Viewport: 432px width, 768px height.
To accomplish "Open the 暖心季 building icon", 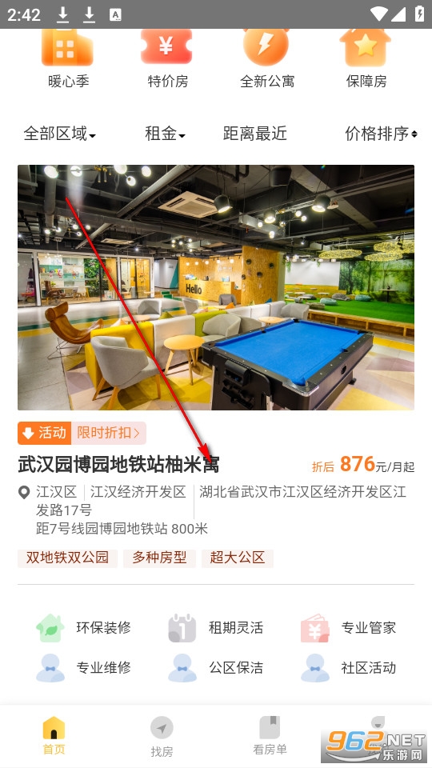I will (x=67, y=47).
